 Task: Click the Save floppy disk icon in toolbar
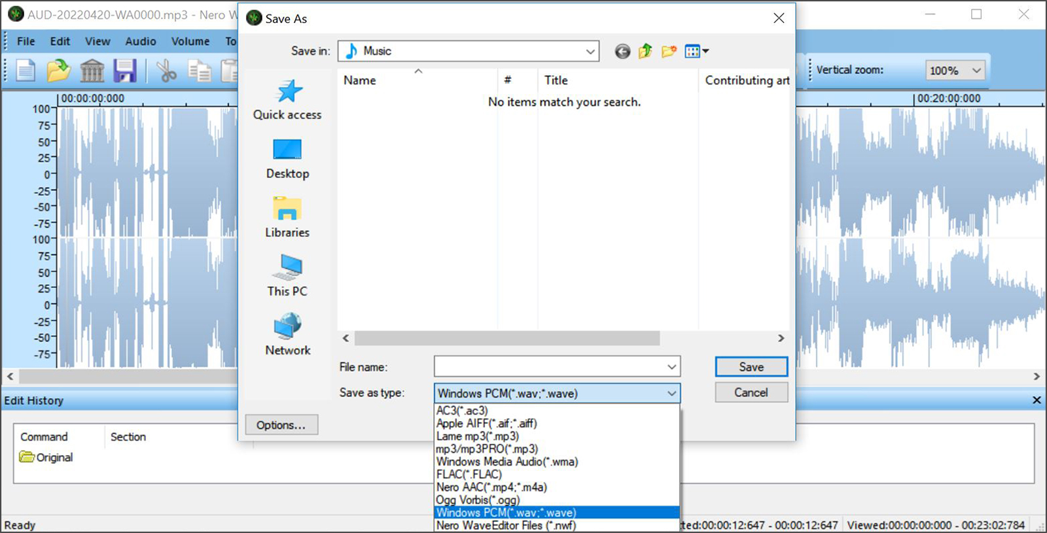click(125, 70)
